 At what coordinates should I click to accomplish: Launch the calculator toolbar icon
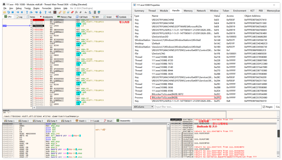(95, 12)
